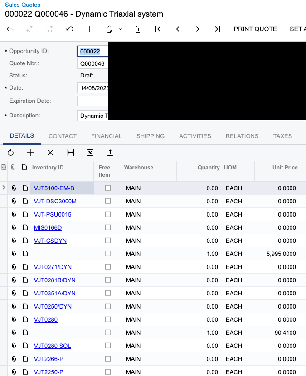
Task: Click the clipboard copy-paste icon
Action: [x=109, y=29]
